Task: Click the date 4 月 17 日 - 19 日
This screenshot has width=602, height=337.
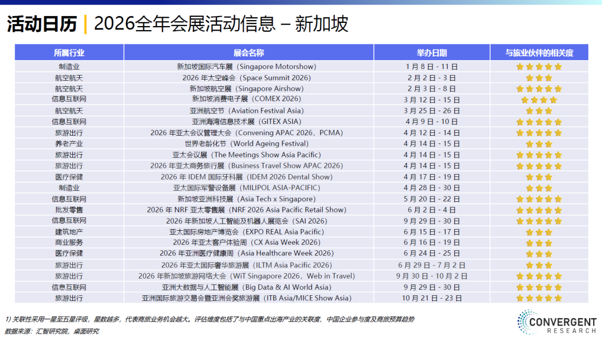Action: click(x=431, y=177)
